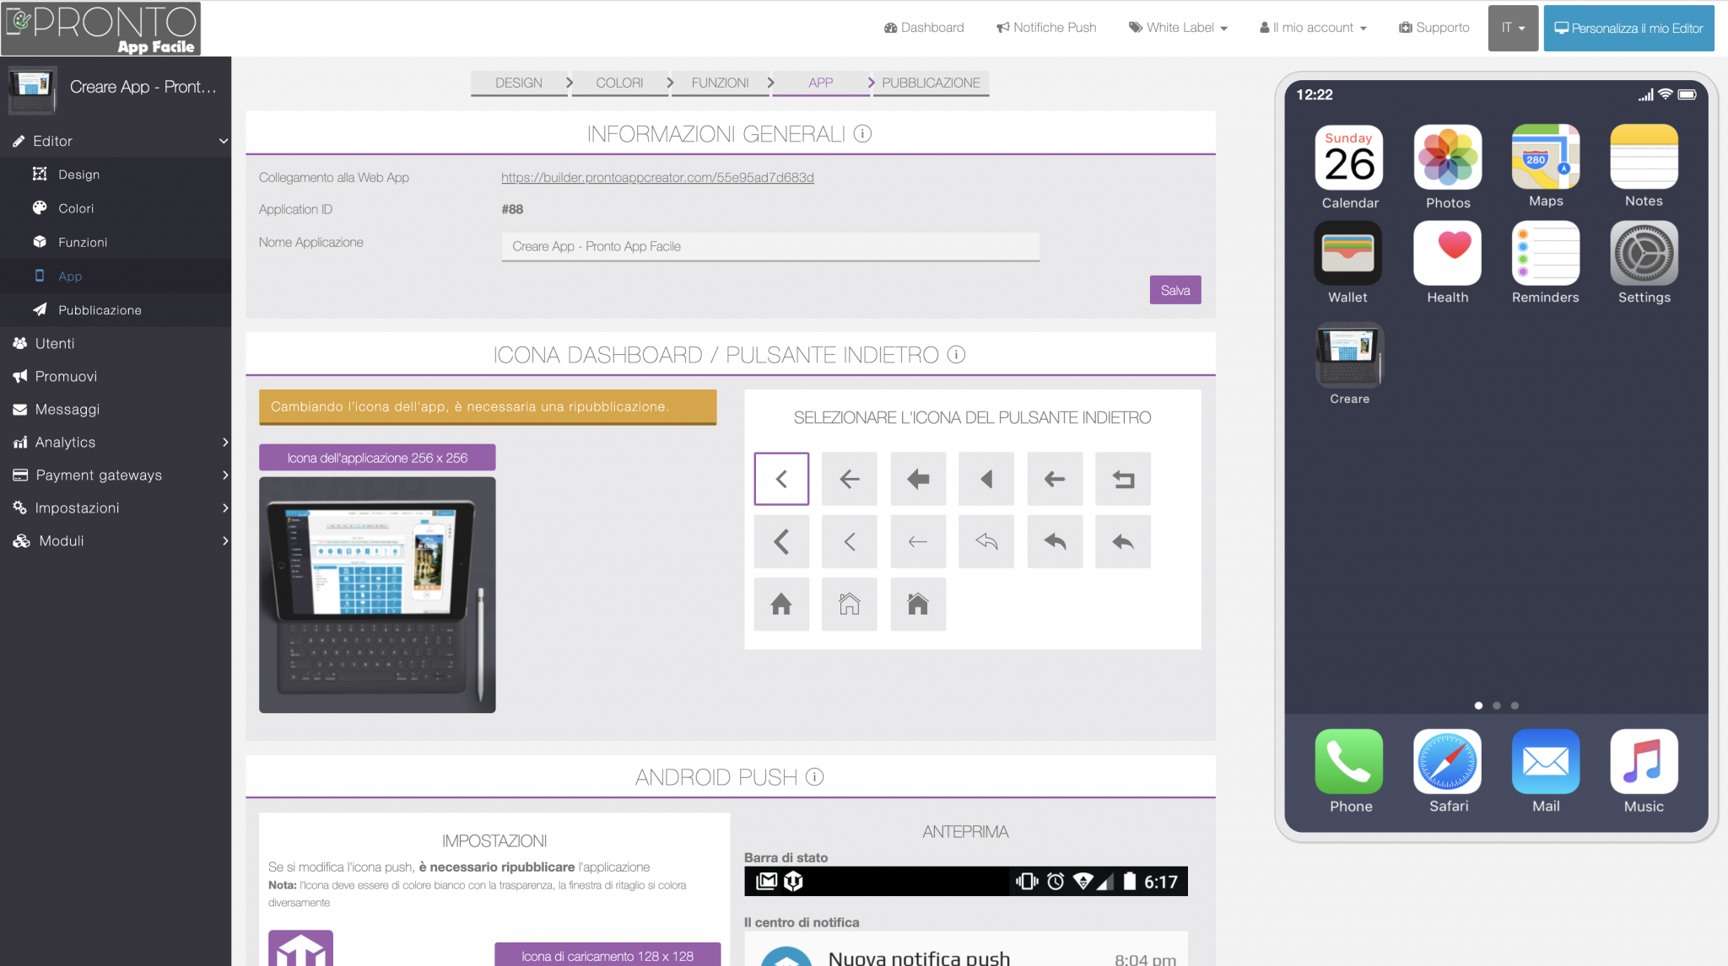
Task: Open the White Label dropdown
Action: pos(1178,27)
